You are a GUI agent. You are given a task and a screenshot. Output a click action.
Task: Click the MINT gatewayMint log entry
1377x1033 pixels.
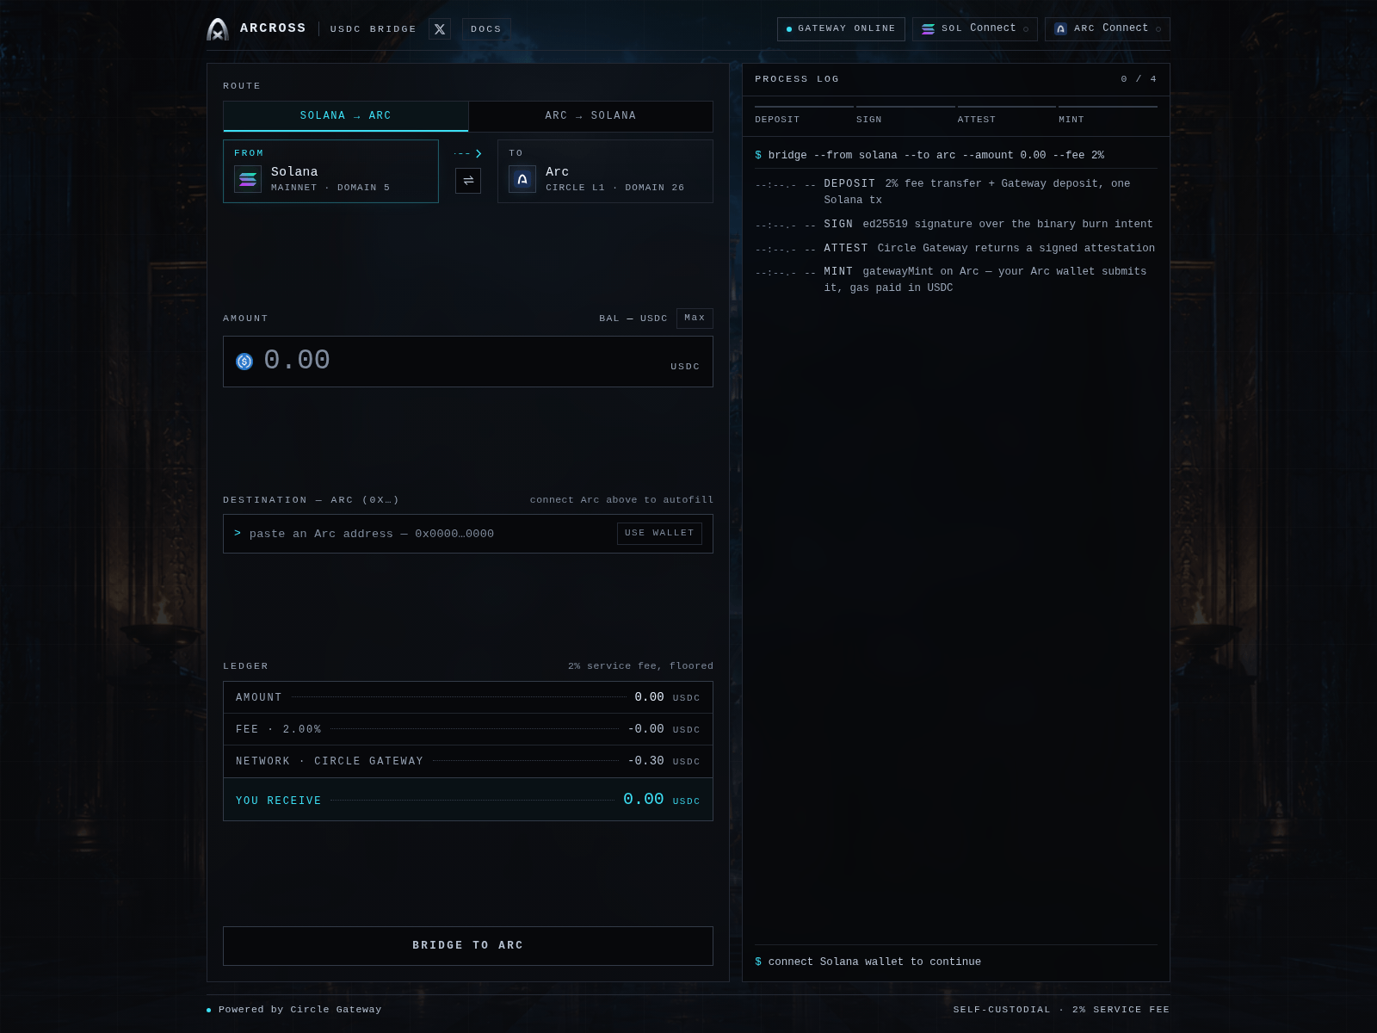click(956, 280)
